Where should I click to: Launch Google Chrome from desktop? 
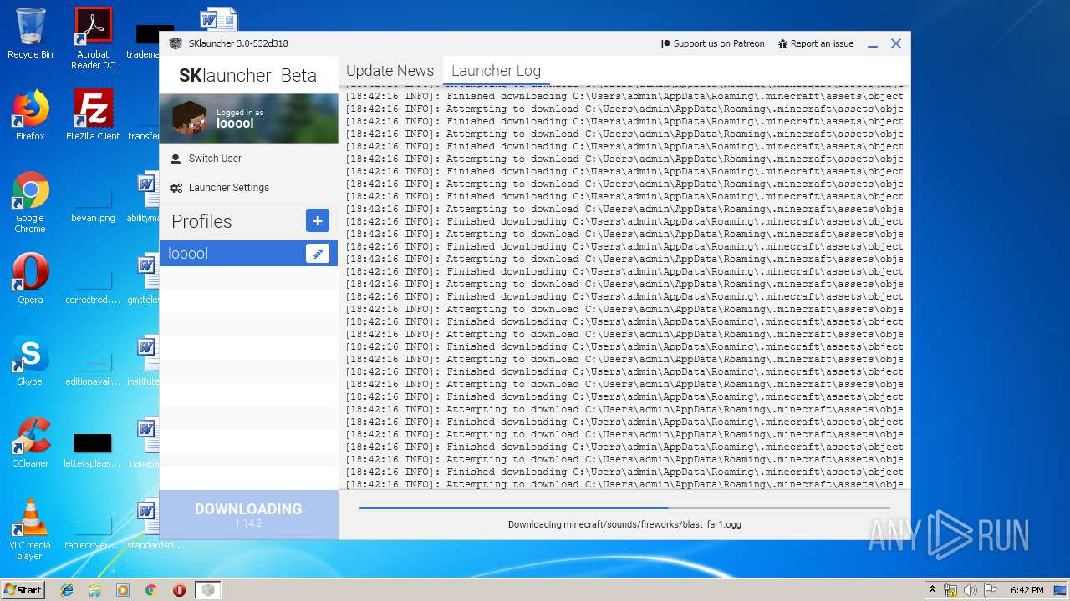[x=30, y=203]
